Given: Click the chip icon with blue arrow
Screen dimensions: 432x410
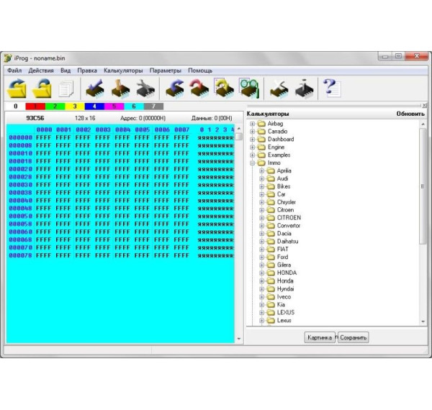Looking at the screenshot, I should 175,88.
